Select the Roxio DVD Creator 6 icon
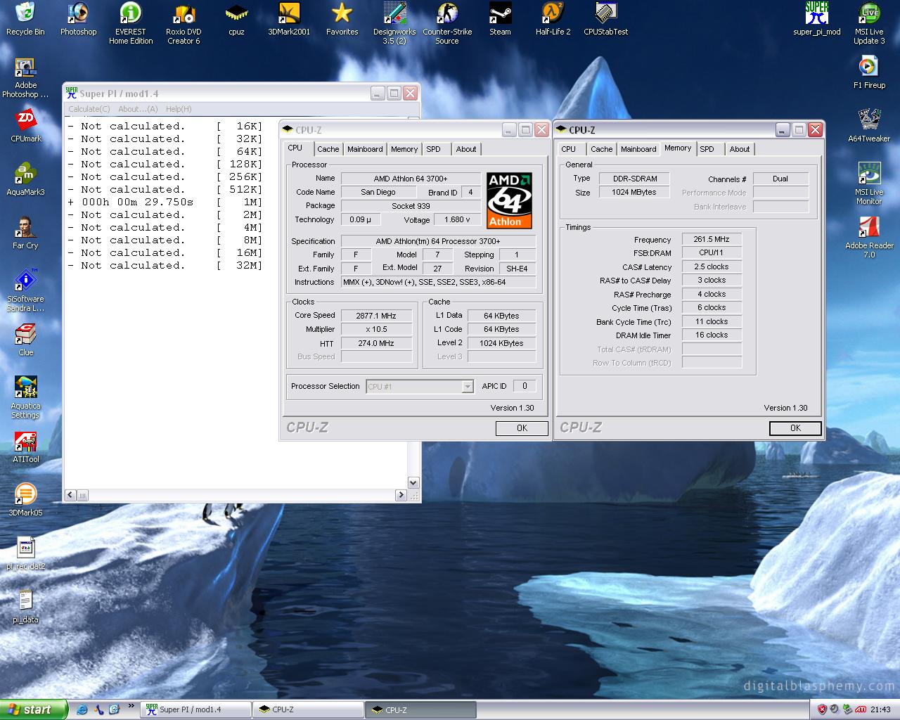Viewport: 900px width, 720px height. 184,23
